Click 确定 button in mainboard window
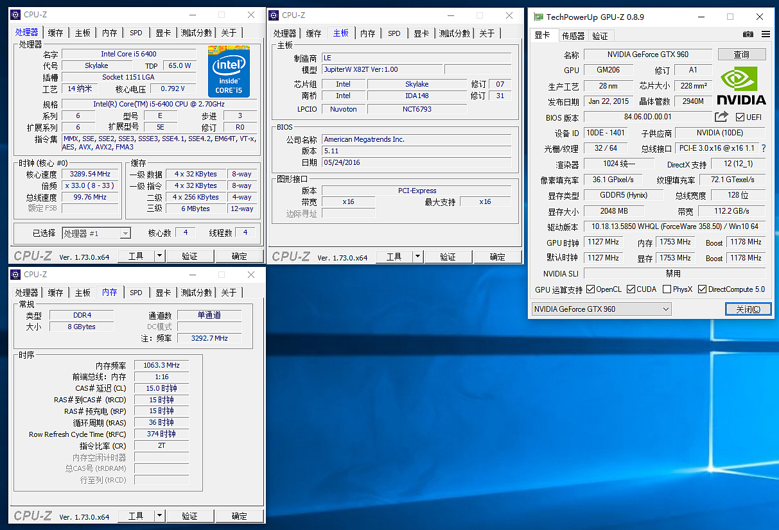The image size is (779, 530). tap(498, 257)
